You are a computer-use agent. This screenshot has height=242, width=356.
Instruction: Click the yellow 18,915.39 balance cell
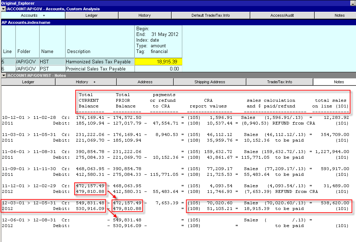(158, 62)
